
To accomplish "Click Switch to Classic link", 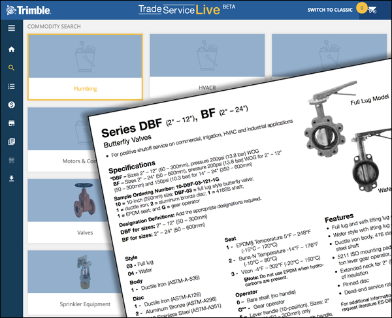I will [x=330, y=10].
